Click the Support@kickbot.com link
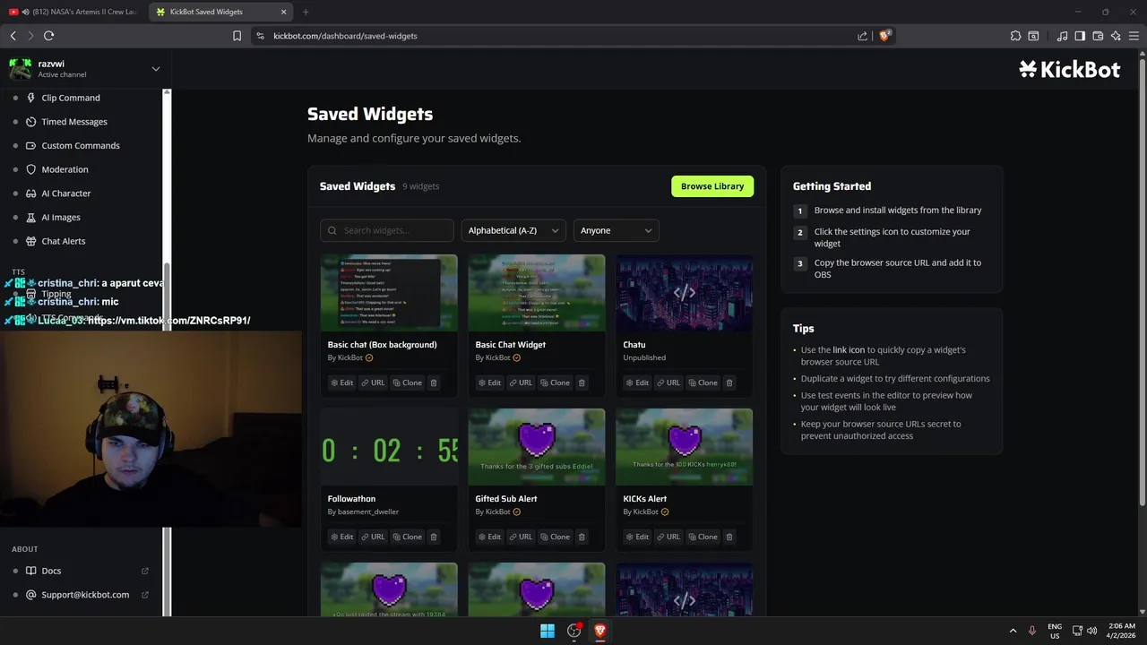The width and height of the screenshot is (1147, 645). (x=85, y=595)
